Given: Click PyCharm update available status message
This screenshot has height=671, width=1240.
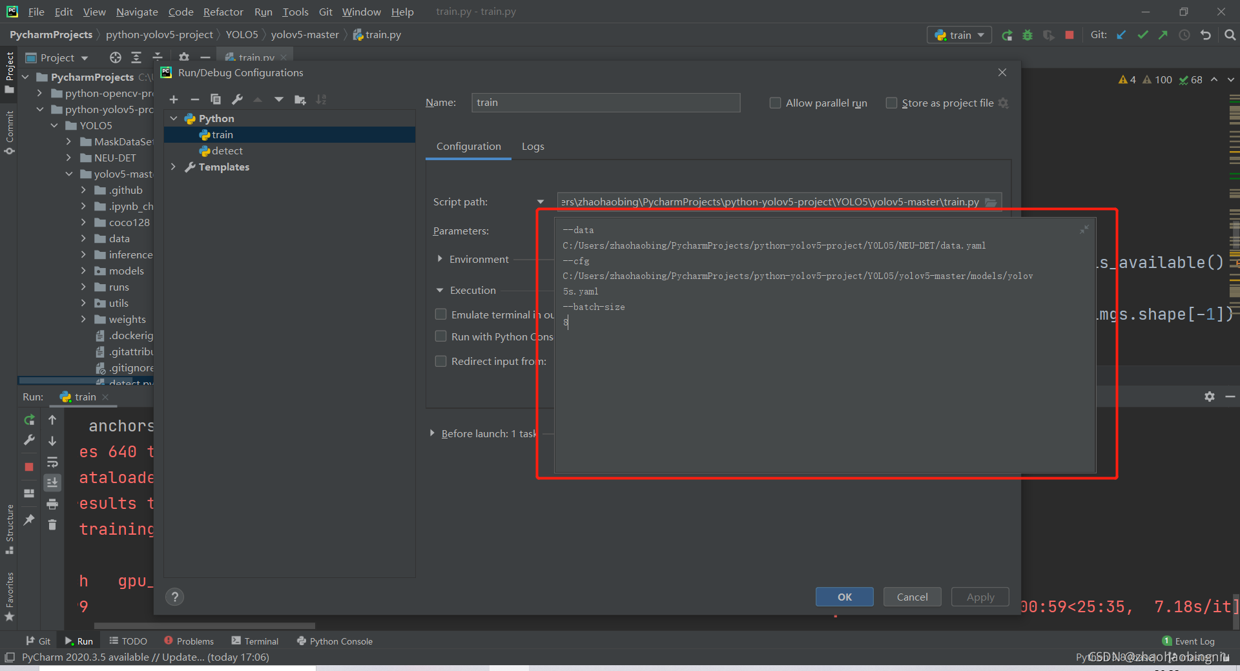Looking at the screenshot, I should (x=145, y=657).
